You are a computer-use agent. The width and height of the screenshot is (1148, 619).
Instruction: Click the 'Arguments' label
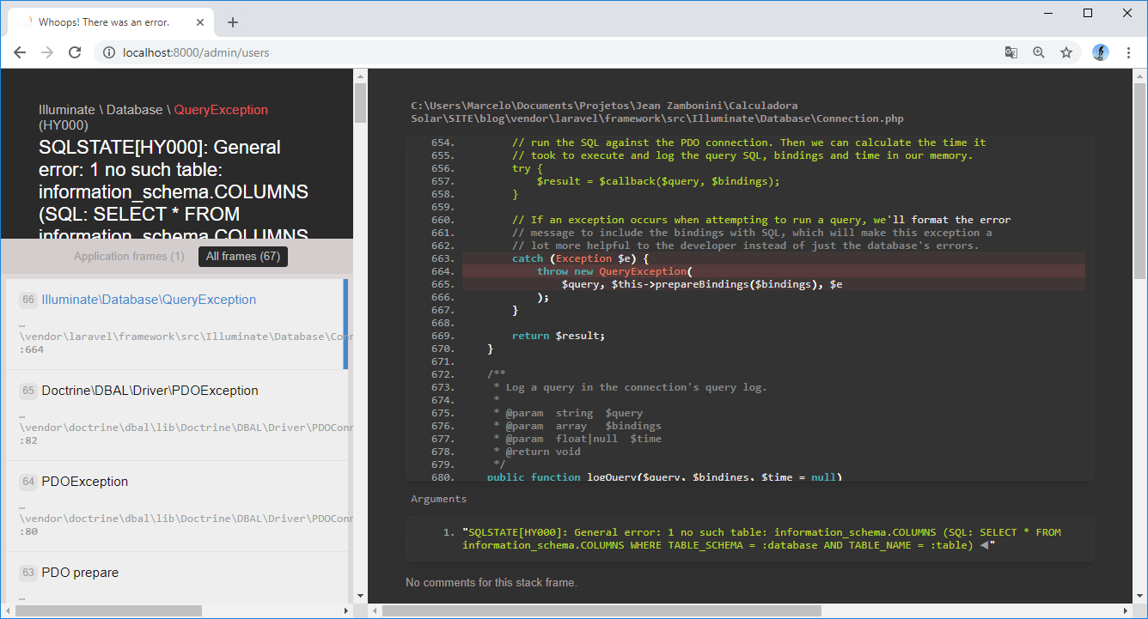pyautogui.click(x=438, y=499)
